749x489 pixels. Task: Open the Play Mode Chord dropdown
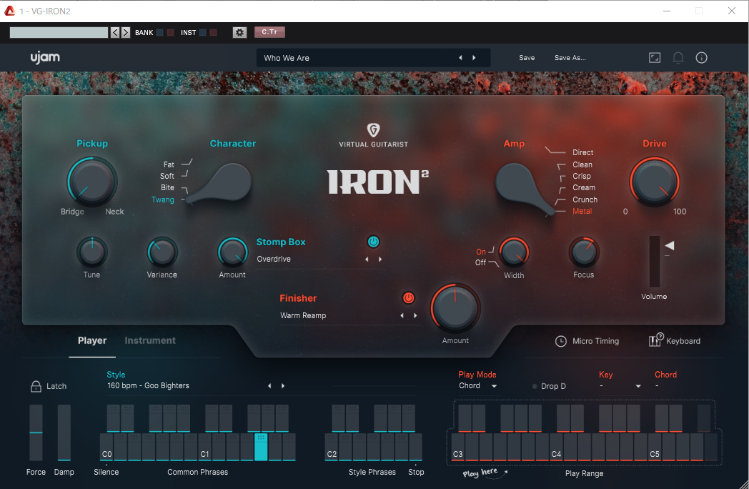tap(477, 386)
